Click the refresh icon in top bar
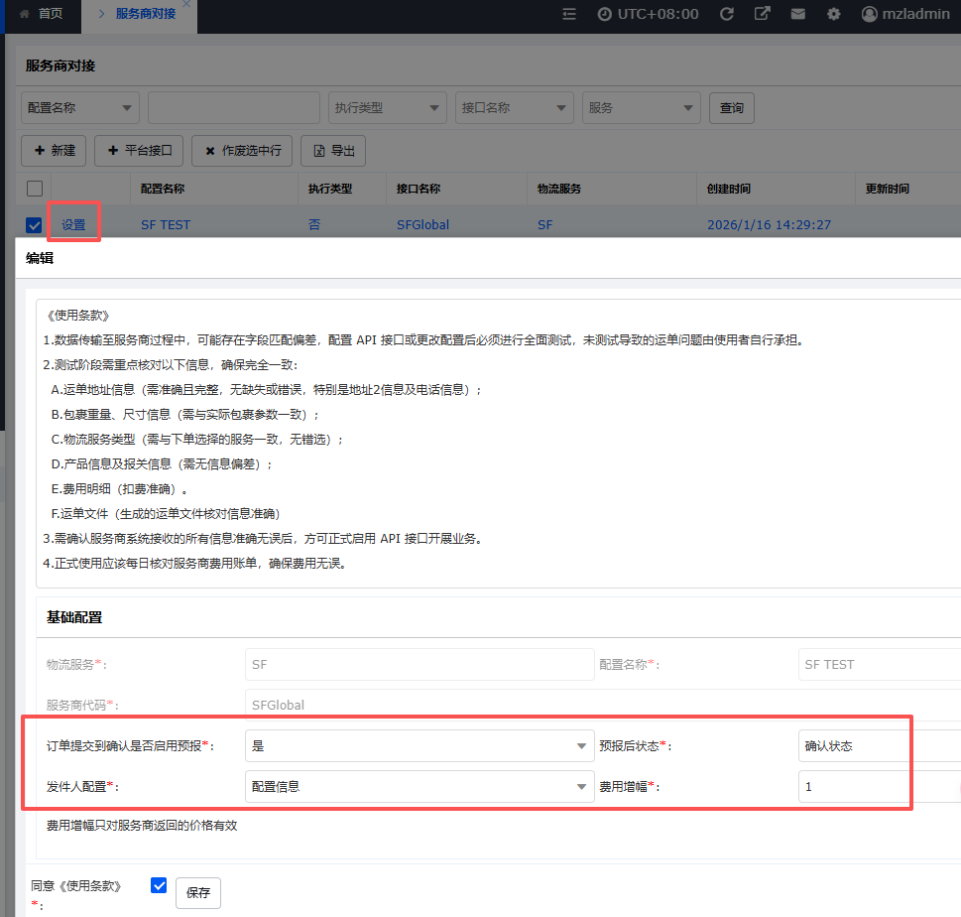Viewport: 961px width, 917px height. tap(726, 14)
